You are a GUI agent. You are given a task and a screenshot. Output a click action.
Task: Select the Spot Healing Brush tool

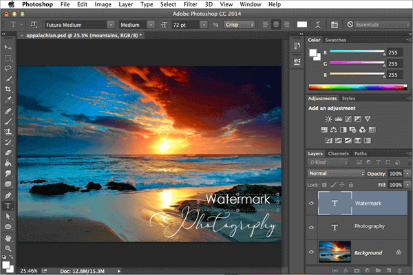[8, 111]
